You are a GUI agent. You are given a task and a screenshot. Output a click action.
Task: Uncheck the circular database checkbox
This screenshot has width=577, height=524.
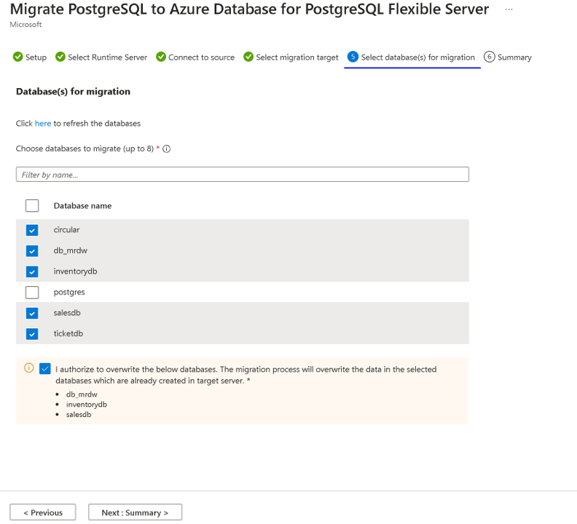coord(32,230)
